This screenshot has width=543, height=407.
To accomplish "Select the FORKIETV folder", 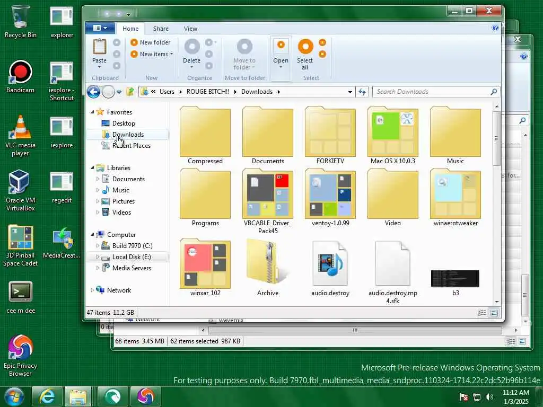I will coord(330,136).
